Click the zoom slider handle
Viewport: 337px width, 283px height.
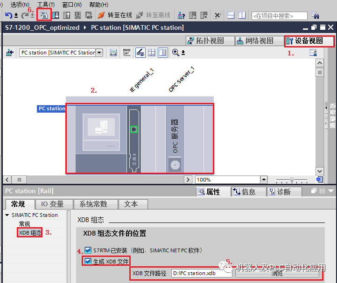click(292, 180)
